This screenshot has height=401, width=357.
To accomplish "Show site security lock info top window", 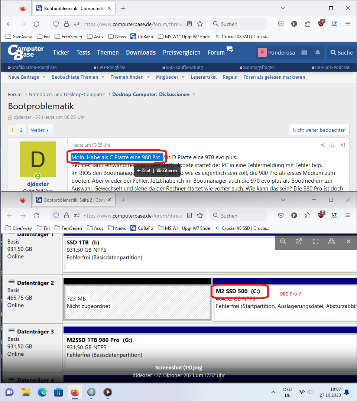I will click(66, 24).
